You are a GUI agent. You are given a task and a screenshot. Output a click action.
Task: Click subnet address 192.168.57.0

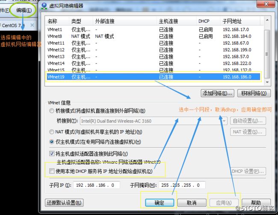(x=236, y=57)
